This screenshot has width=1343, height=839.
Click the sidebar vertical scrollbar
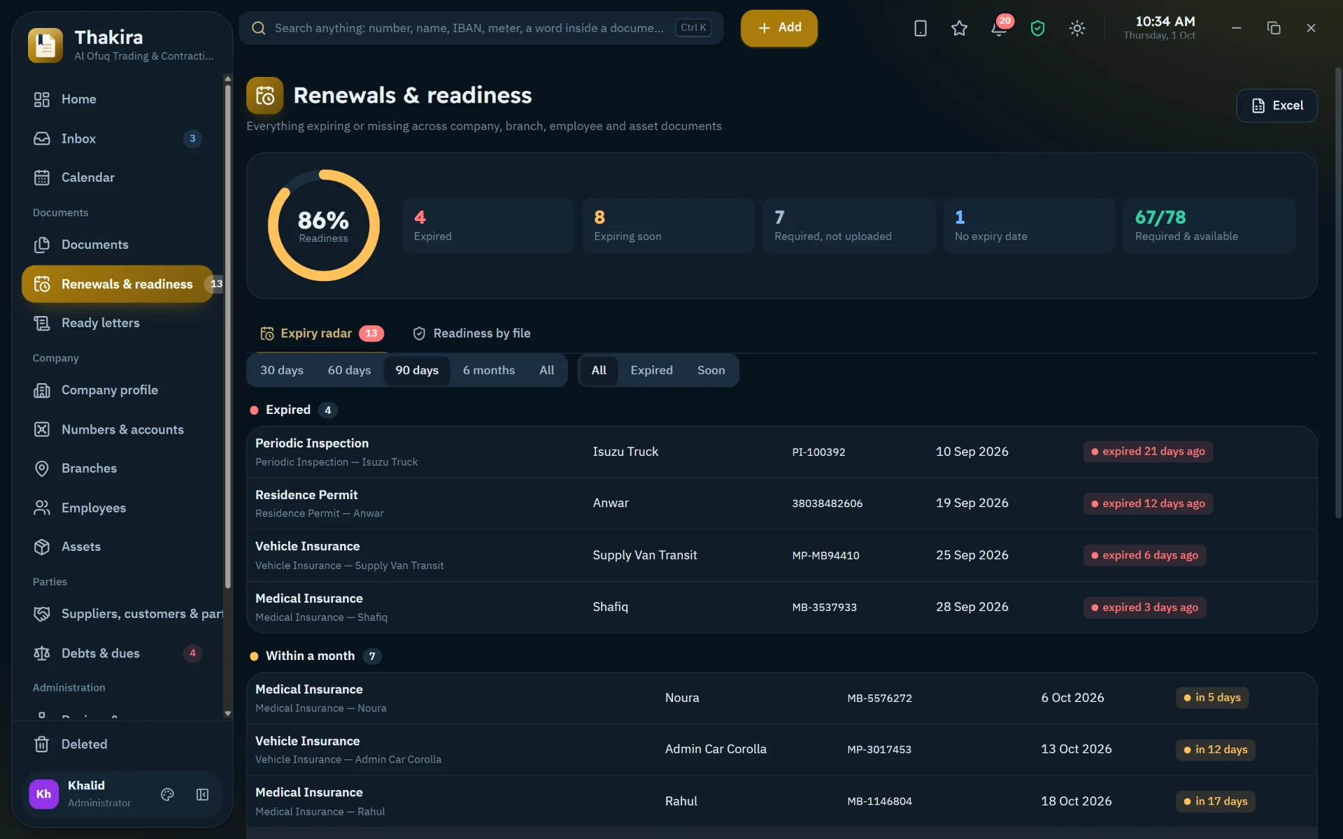(227, 336)
